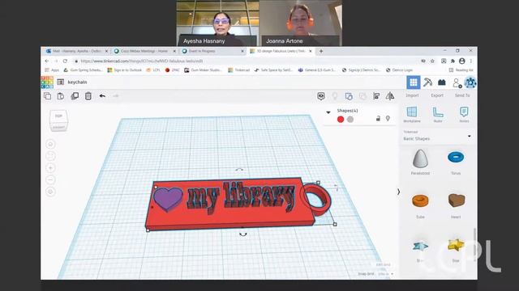Click the Copy tool in Tinkercad toolbar
This screenshot has width=519, height=291.
(47, 96)
